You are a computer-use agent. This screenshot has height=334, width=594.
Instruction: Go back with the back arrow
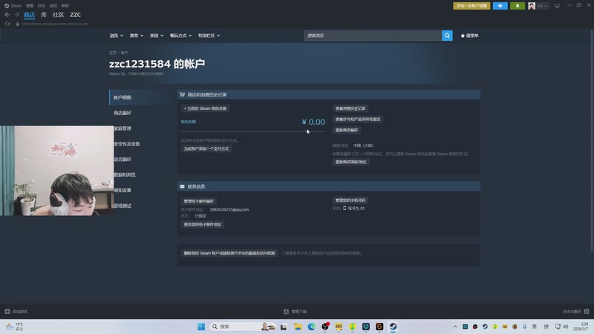(x=7, y=14)
